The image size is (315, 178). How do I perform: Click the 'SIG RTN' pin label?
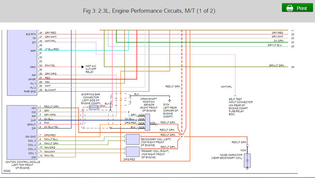coord(31,34)
